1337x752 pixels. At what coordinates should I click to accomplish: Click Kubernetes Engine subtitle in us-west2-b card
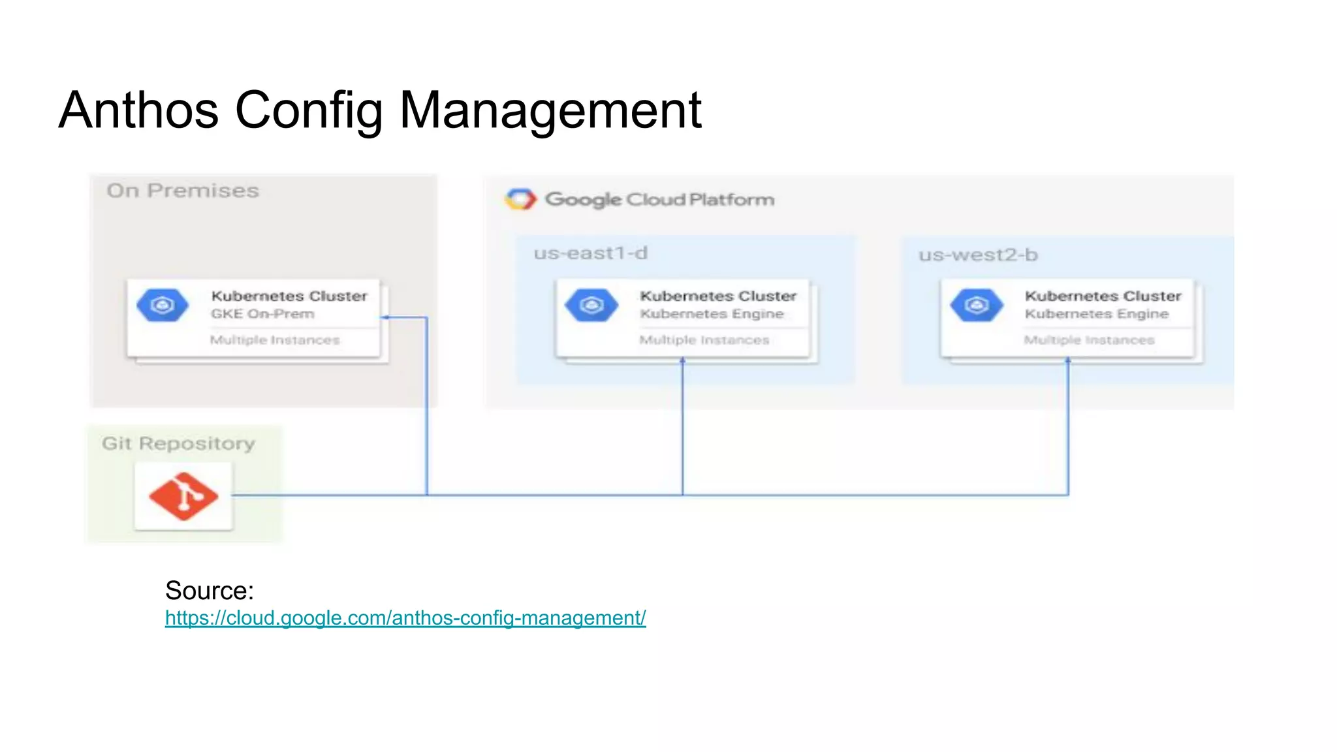[1096, 314]
